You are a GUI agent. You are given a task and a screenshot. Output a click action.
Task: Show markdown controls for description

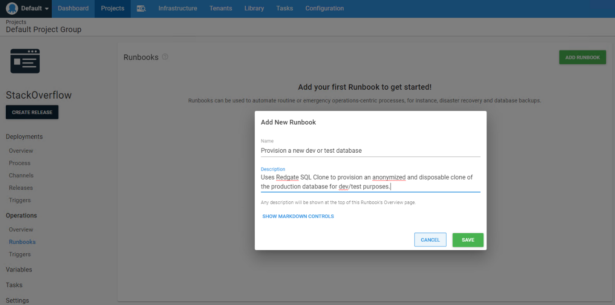[298, 216]
